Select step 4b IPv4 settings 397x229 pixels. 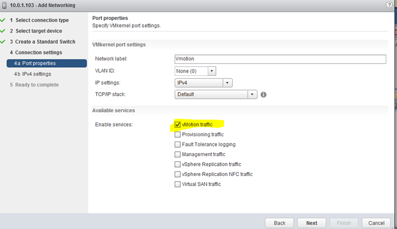click(33, 74)
